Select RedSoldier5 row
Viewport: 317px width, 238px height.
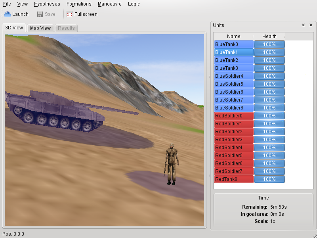click(x=233, y=155)
